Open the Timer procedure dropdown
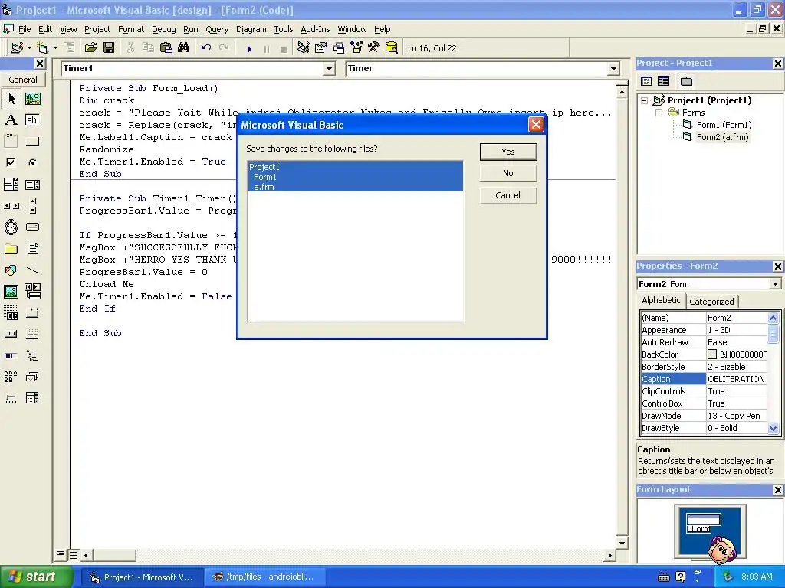This screenshot has width=785, height=588. pos(614,68)
